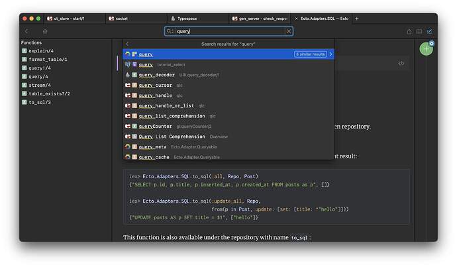Open queryCounter gl result

228,127
